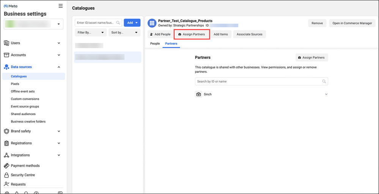Click the Data sources icon
This screenshot has height=194, width=379.
point(6,67)
